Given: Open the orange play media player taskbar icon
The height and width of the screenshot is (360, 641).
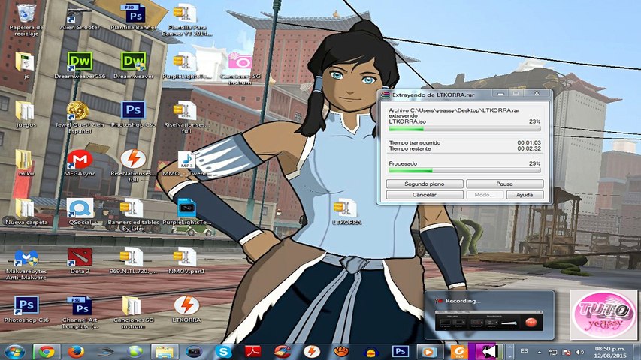Looking at the screenshot, I should click(x=429, y=352).
